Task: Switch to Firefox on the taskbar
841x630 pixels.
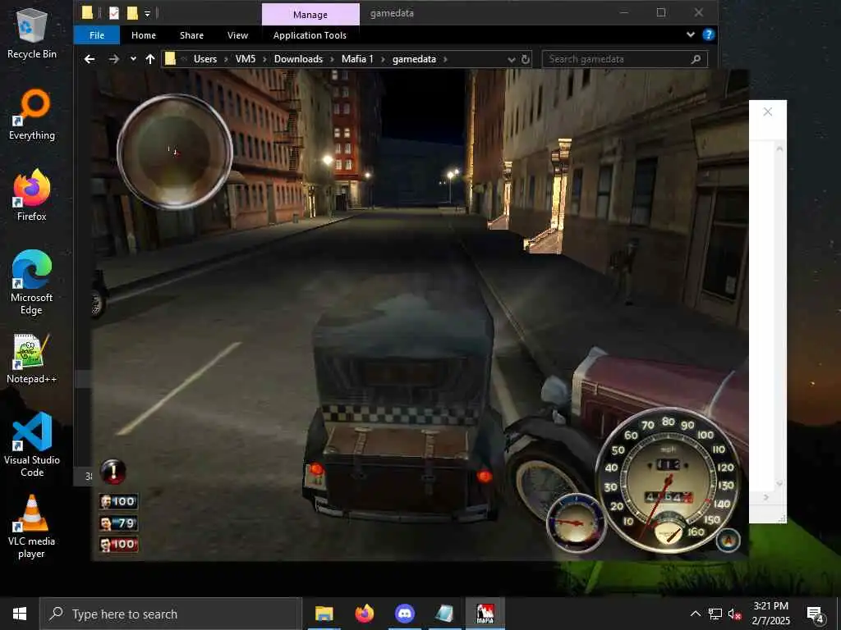Action: [364, 614]
